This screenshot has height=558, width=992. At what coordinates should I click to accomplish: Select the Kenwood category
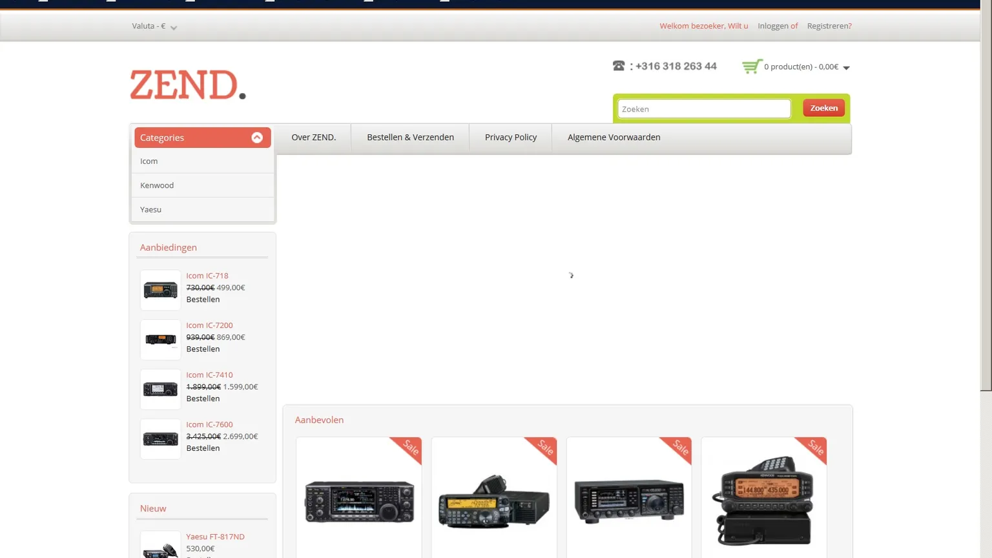coord(157,185)
